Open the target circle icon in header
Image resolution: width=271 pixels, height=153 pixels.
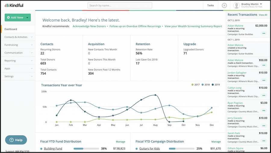point(224,5)
